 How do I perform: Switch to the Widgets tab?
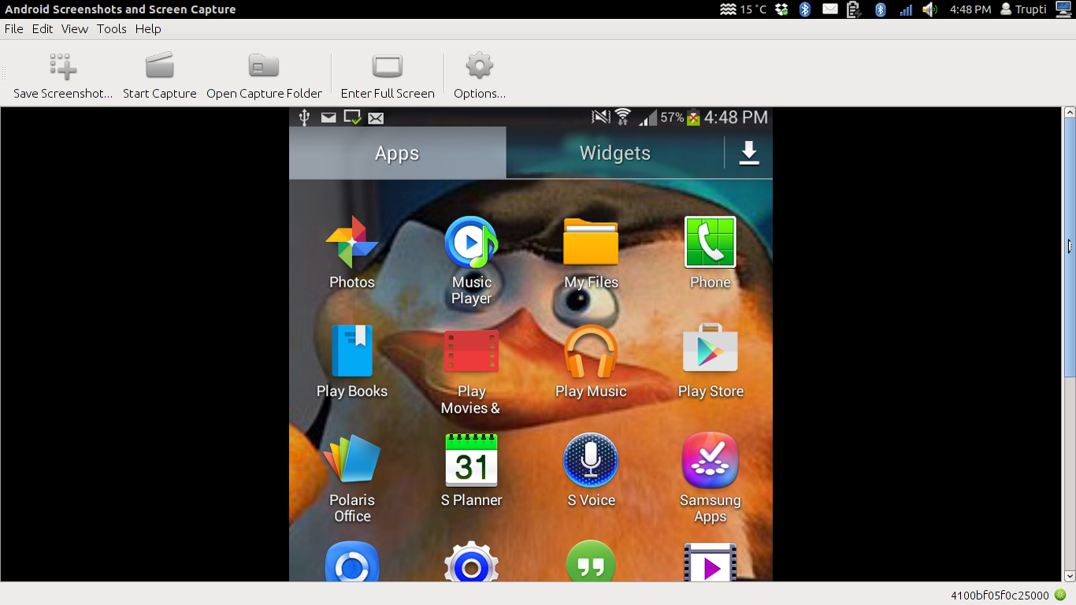tap(615, 153)
